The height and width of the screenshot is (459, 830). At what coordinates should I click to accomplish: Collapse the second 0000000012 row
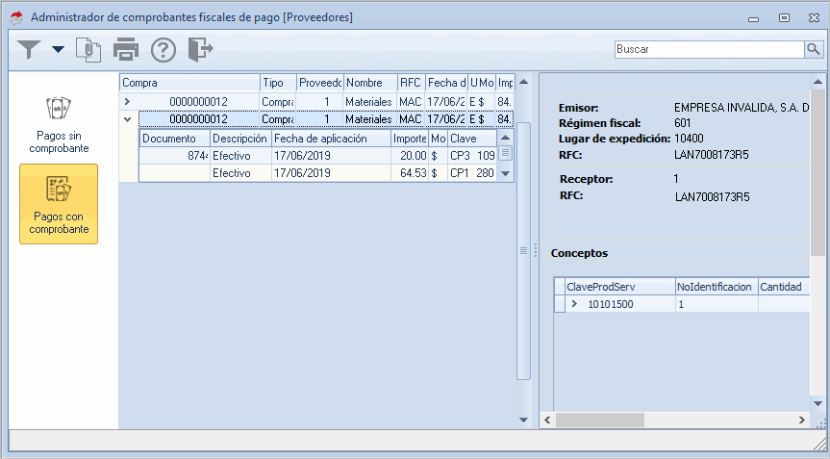click(x=127, y=119)
